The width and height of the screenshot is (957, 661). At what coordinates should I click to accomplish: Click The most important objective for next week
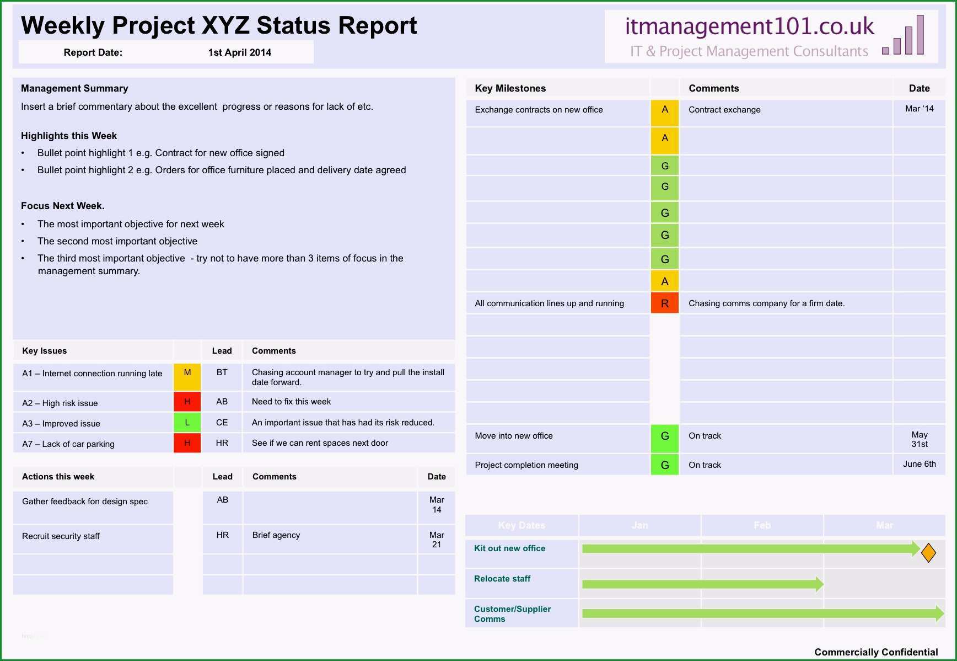click(x=131, y=224)
